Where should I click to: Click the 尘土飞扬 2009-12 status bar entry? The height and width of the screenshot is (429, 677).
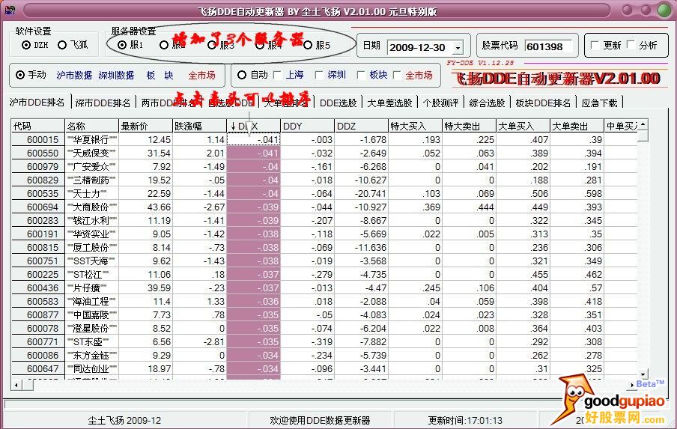click(x=124, y=420)
